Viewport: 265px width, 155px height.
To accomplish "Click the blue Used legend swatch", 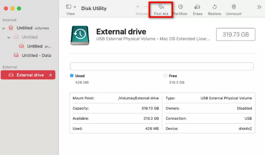I will pyautogui.click(x=72, y=76).
